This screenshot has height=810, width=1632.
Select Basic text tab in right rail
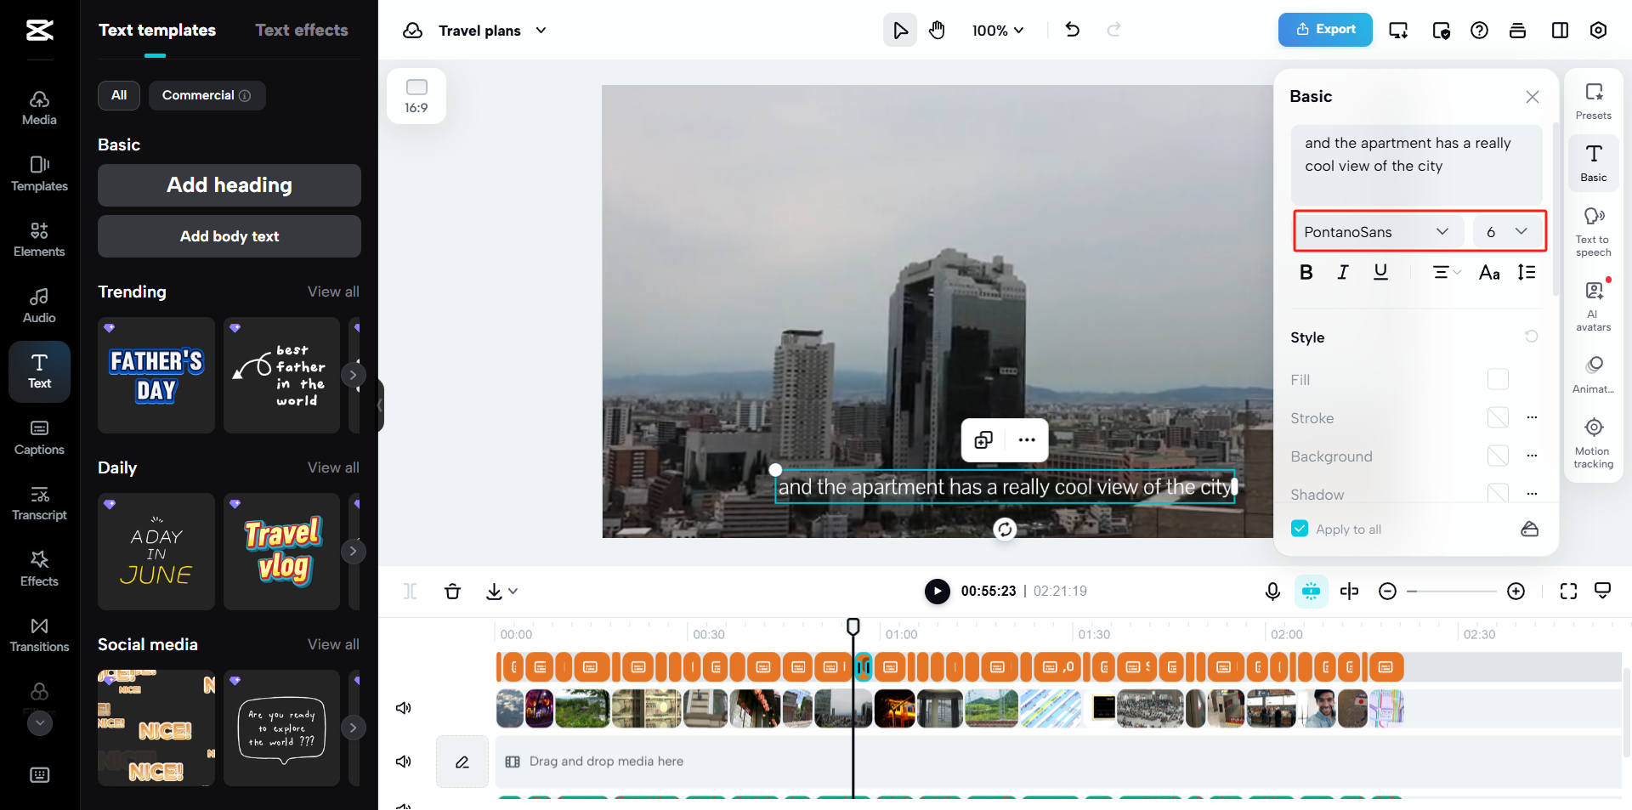[1594, 163]
